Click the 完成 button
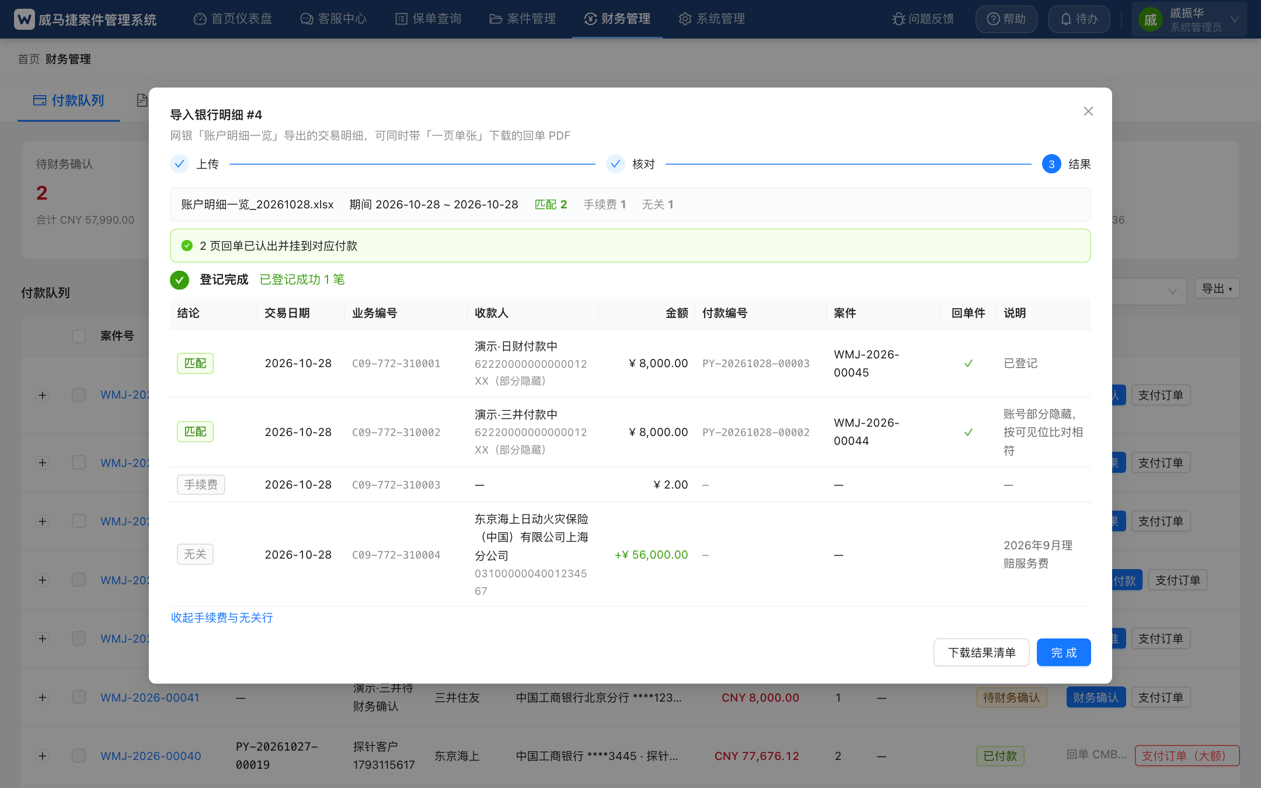Screen dimensions: 1261x788 pos(1064,653)
